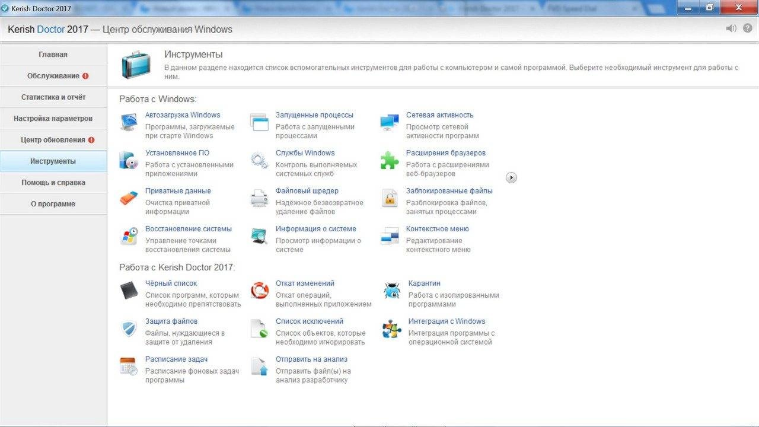Click description 'Надёжное безвозвратное удаление файлов'
The height and width of the screenshot is (427, 759).
click(320, 208)
